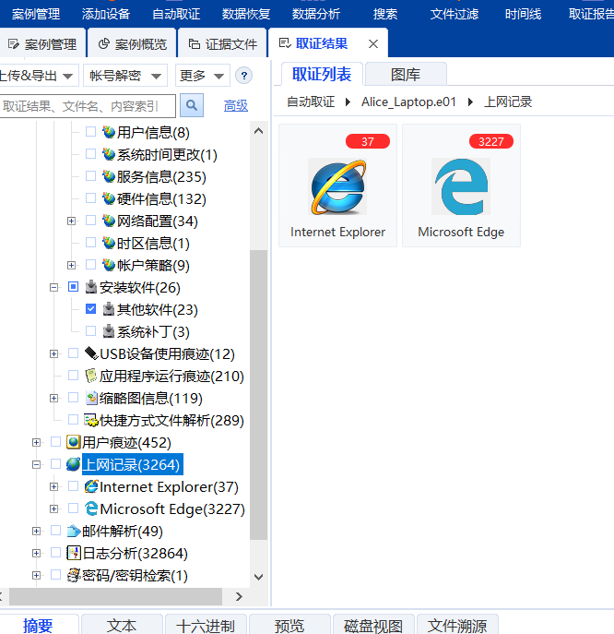Collapse the 上网记录(3264) node
The image size is (614, 634).
(x=36, y=464)
